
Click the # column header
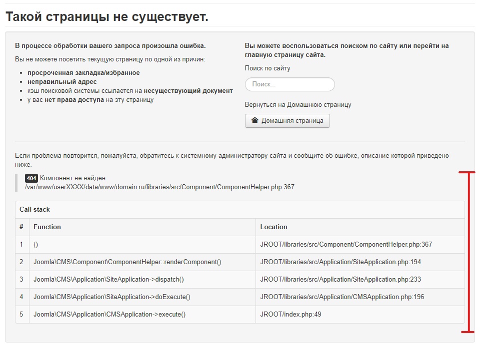point(21,227)
